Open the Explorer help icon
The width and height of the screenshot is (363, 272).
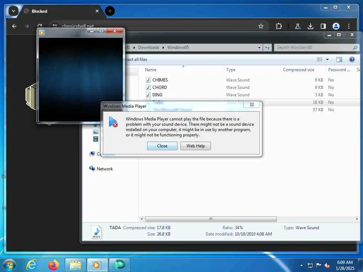[352, 59]
